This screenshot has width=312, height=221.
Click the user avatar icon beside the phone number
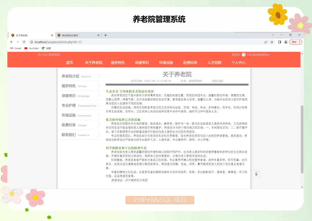point(243,55)
